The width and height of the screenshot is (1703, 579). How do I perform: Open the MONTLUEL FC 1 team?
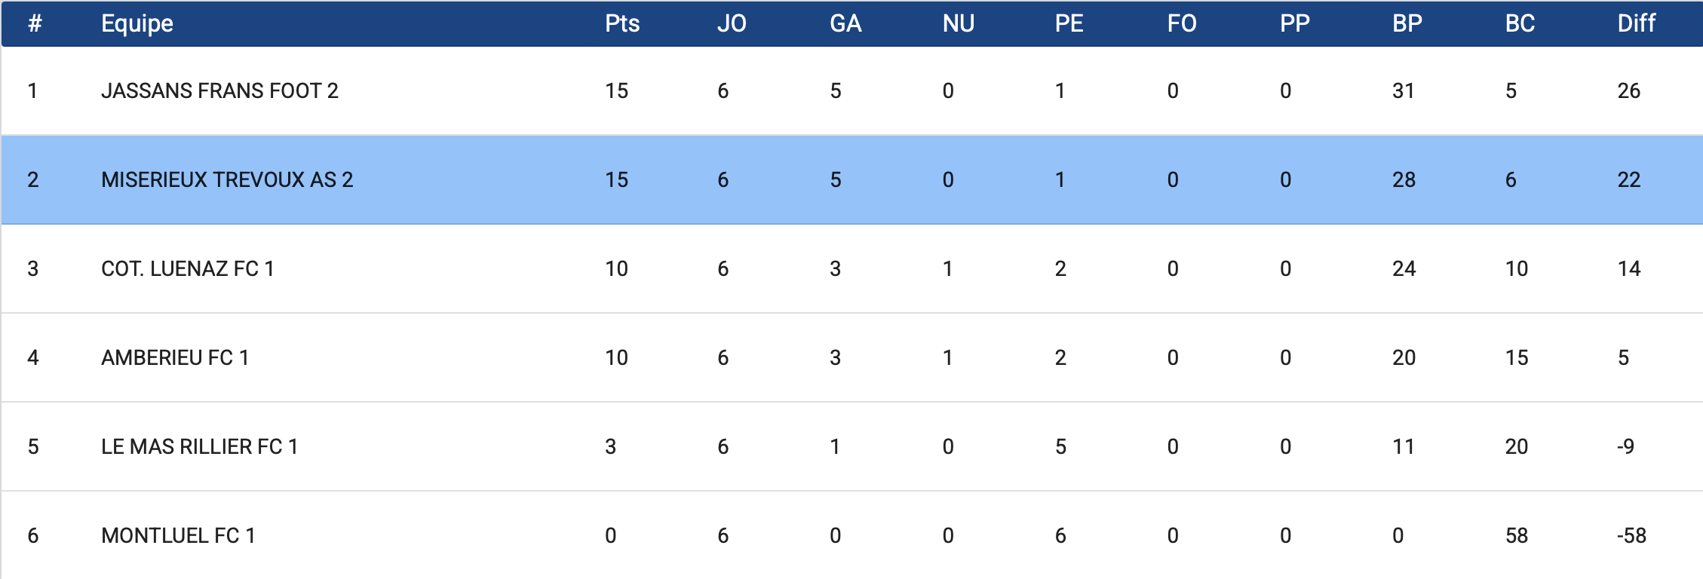click(x=178, y=536)
